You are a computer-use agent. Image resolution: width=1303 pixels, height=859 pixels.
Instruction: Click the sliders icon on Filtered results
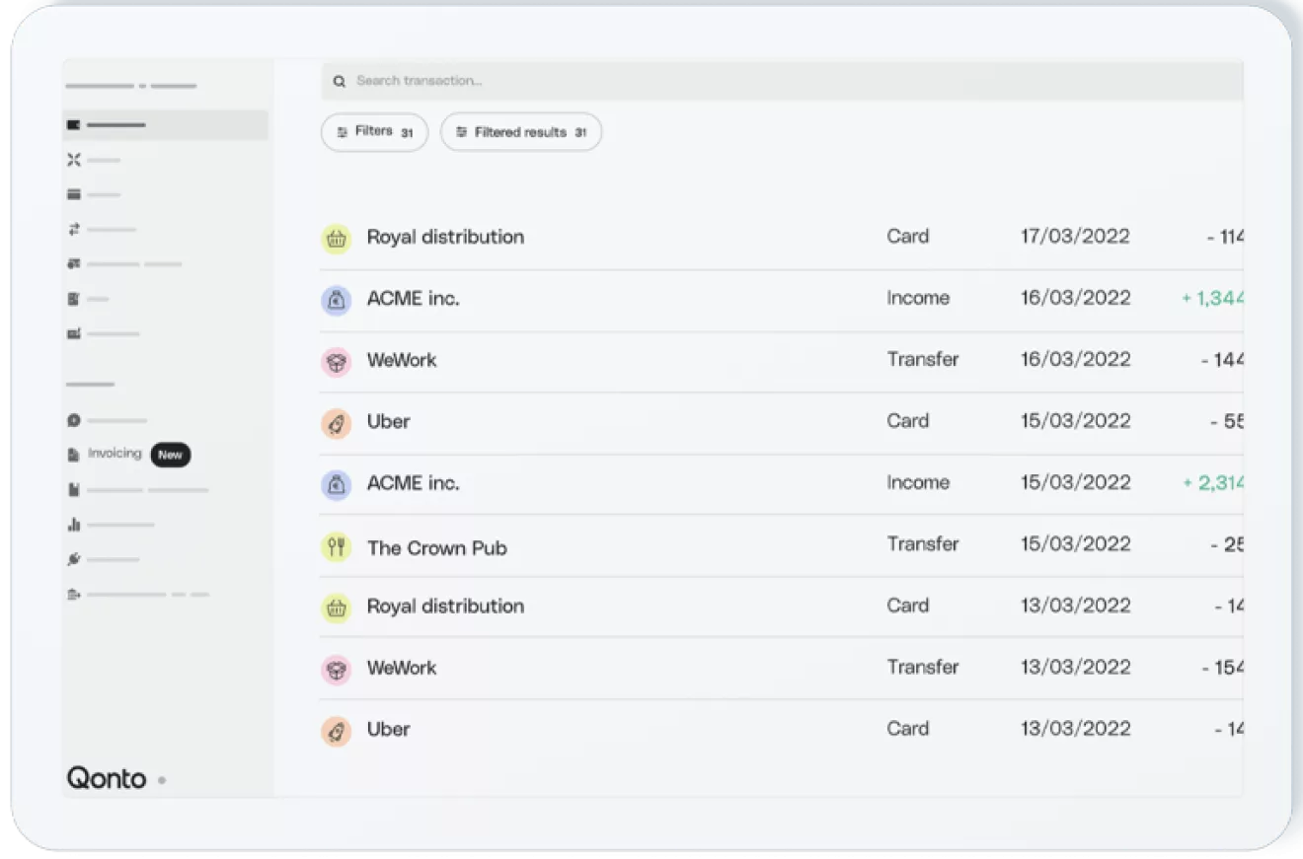click(x=462, y=131)
